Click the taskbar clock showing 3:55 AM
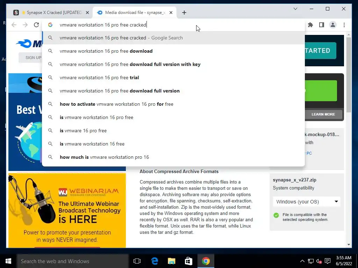358x268 pixels. click(344, 261)
